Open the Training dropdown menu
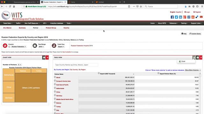The image size is (204, 114). pyautogui.click(x=184, y=23)
